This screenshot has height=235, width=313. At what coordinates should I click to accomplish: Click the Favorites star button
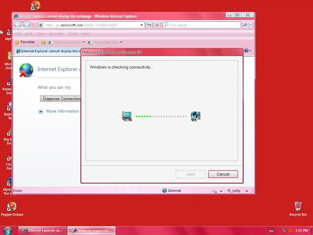click(x=25, y=42)
